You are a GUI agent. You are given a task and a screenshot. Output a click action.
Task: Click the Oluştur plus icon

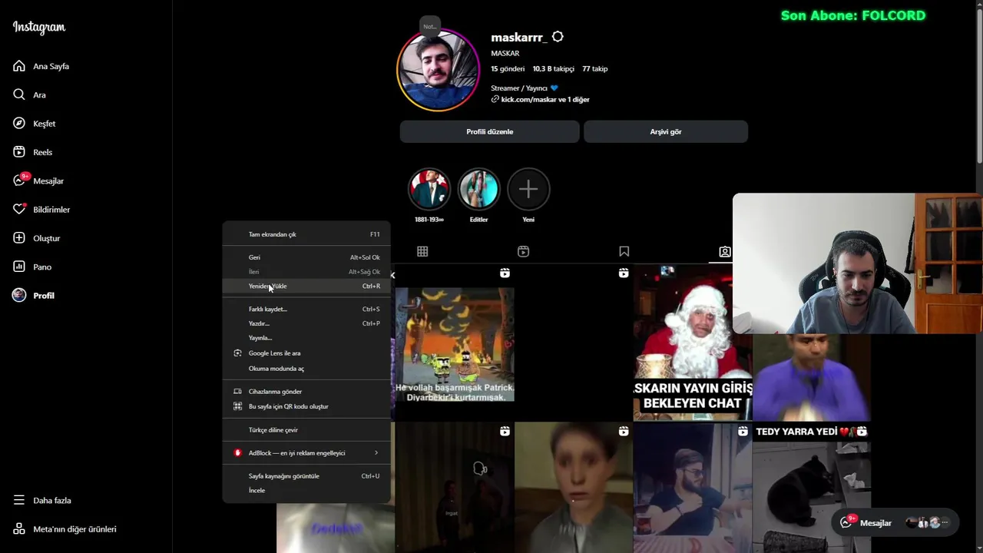[x=19, y=238]
